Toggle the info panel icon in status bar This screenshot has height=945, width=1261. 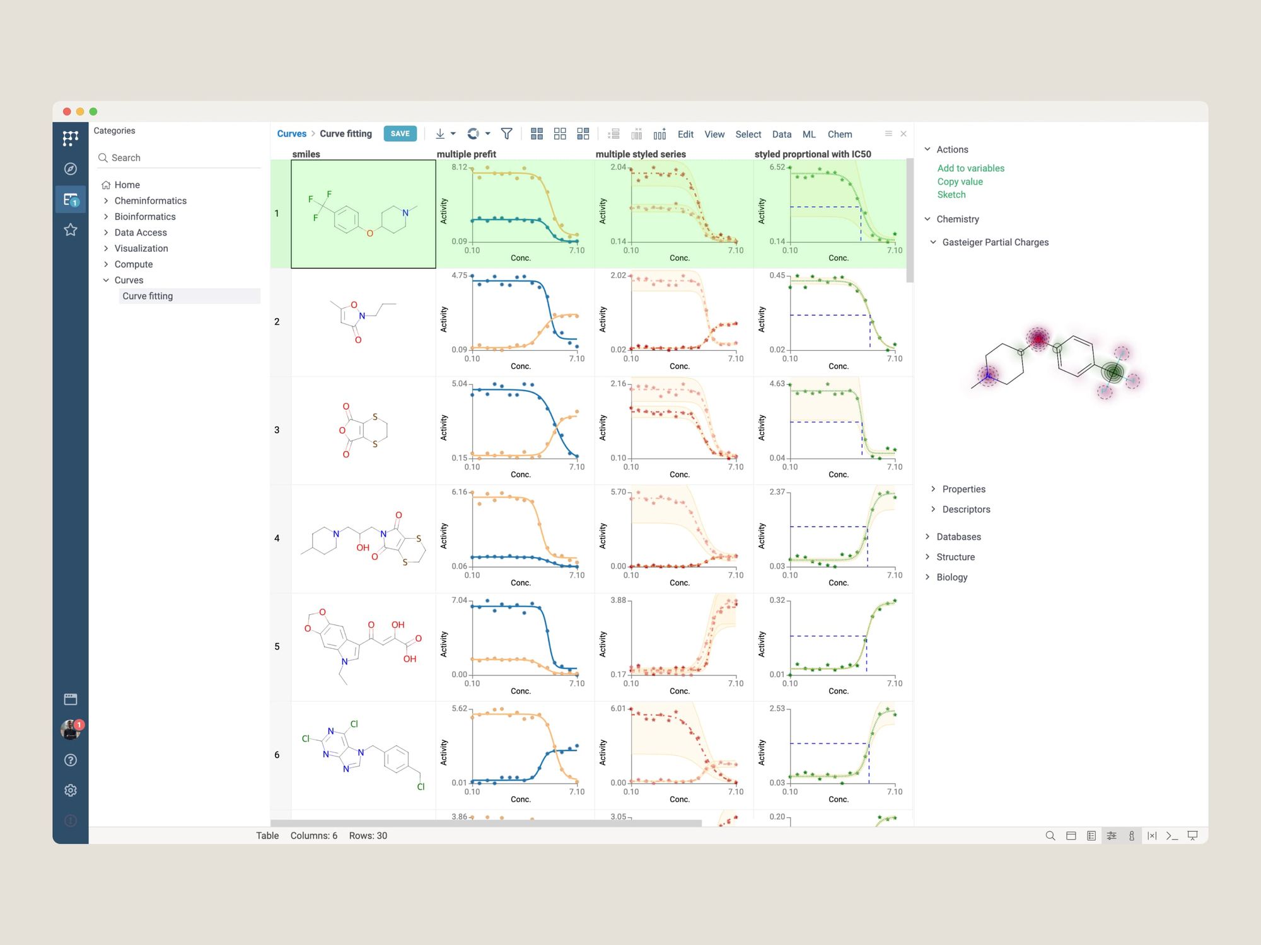click(x=1132, y=835)
